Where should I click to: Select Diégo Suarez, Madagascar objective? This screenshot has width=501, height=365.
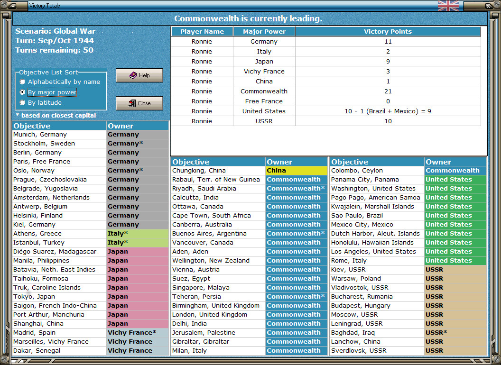59,252
